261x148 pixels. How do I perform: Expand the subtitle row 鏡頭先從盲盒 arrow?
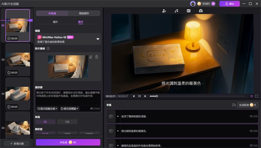point(118,146)
